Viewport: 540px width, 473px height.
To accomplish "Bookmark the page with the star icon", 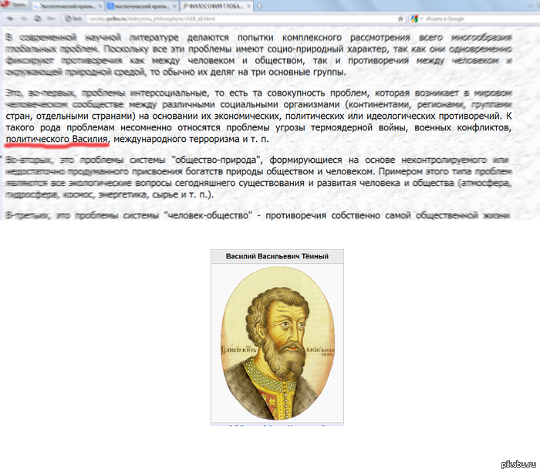I will (x=400, y=19).
